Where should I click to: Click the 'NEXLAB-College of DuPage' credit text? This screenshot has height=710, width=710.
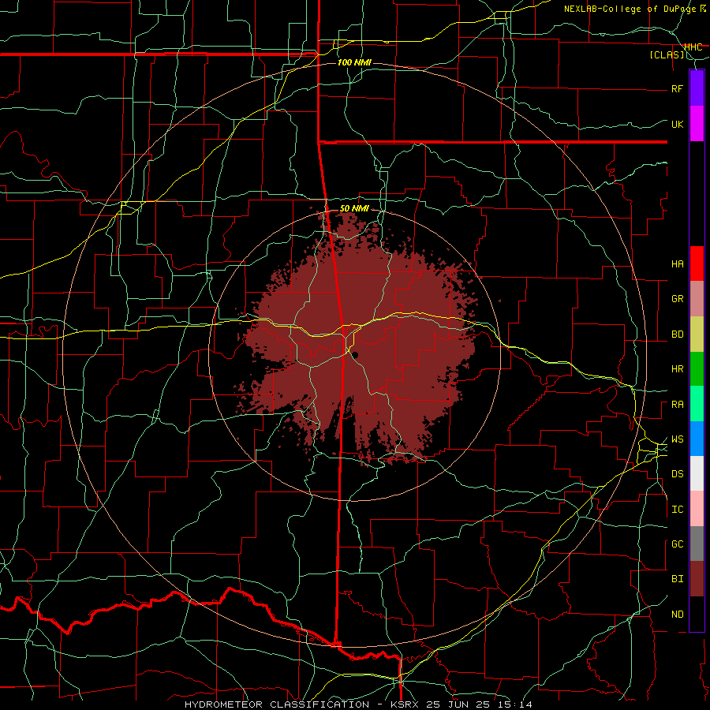[631, 9]
